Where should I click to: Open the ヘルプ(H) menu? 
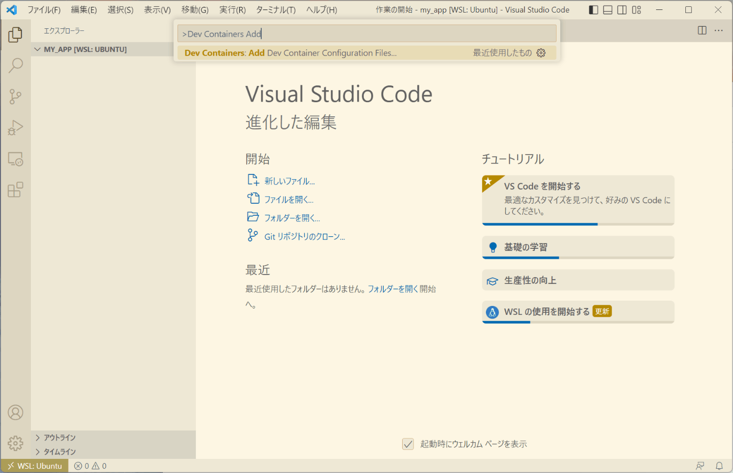[x=321, y=10]
